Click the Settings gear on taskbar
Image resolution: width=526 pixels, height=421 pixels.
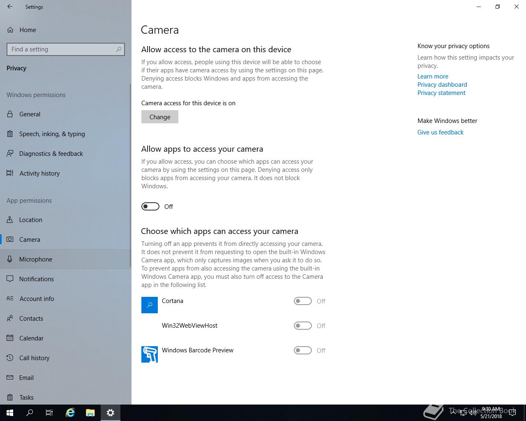click(110, 413)
